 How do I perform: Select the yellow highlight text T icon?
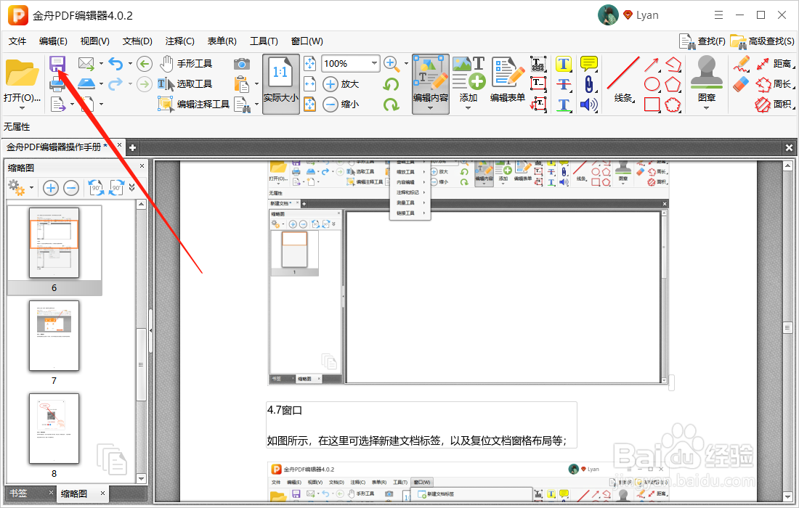tap(563, 64)
